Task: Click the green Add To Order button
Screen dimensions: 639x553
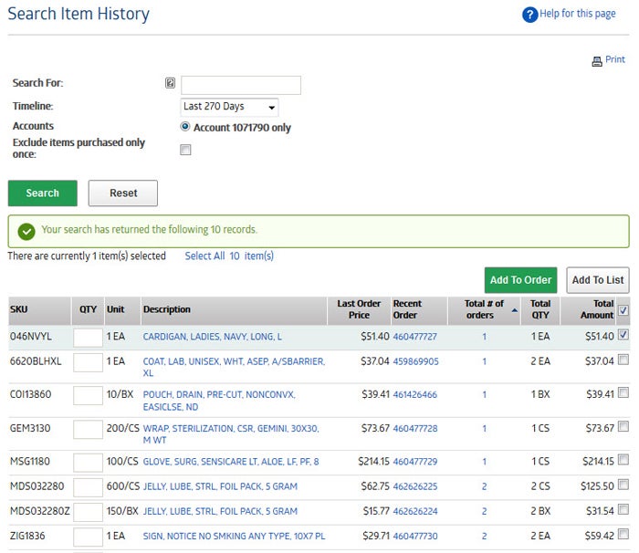Action: (520, 280)
